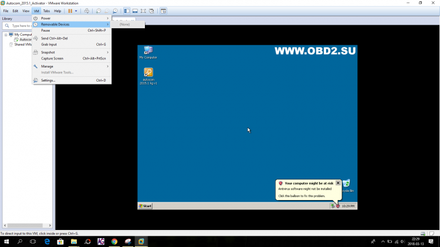Open the Tabs menu
440x247 pixels.
(46, 11)
